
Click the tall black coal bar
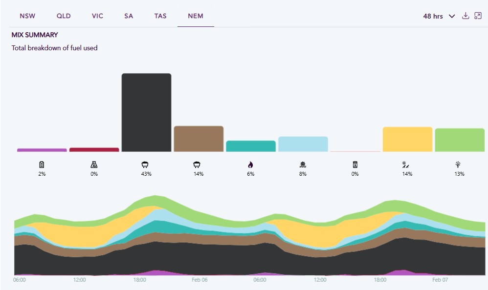pos(146,112)
